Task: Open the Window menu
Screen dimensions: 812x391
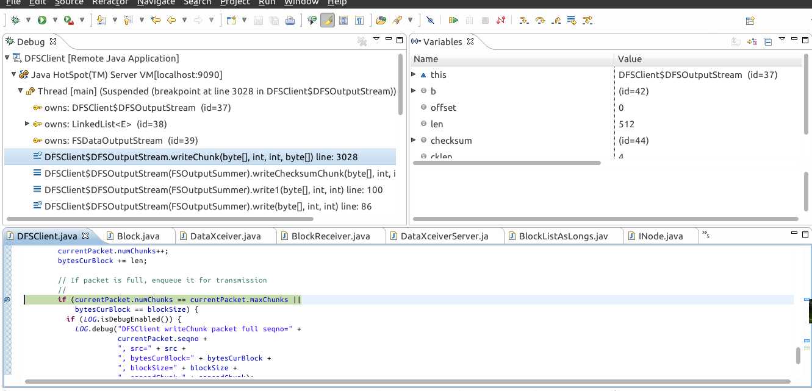Action: [301, 2]
